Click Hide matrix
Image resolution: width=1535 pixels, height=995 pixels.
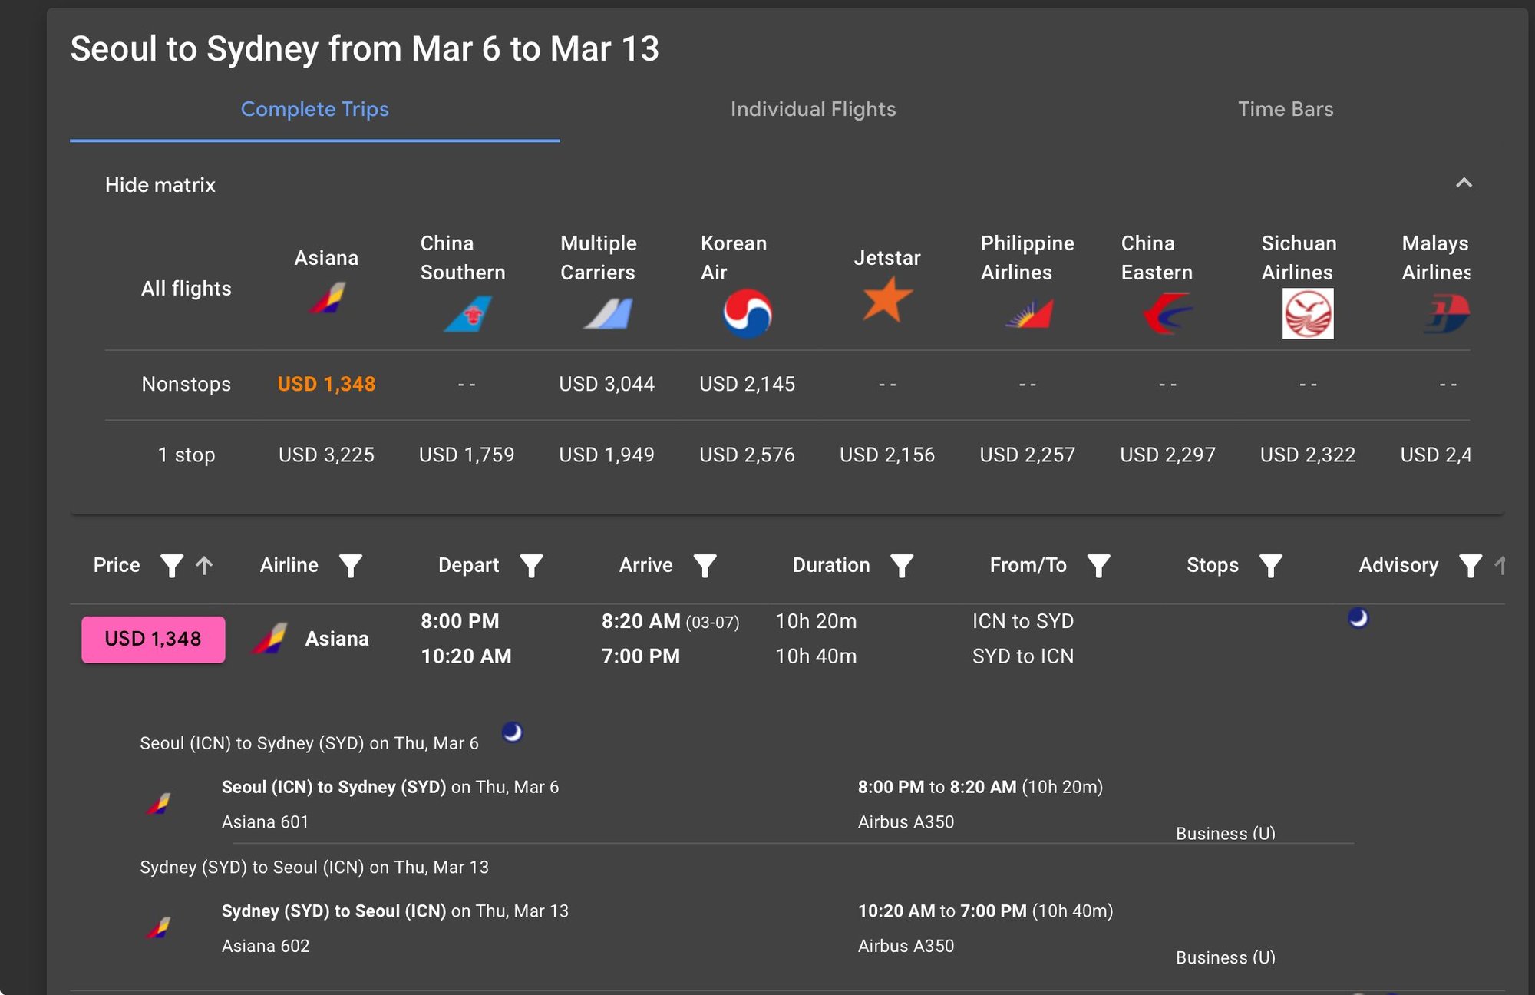[160, 184]
